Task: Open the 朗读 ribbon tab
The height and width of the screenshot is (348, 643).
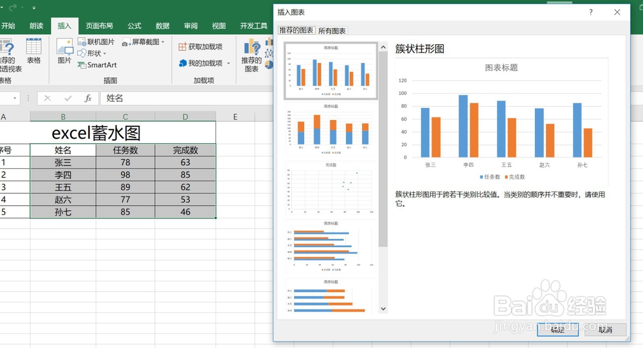Action: tap(36, 26)
